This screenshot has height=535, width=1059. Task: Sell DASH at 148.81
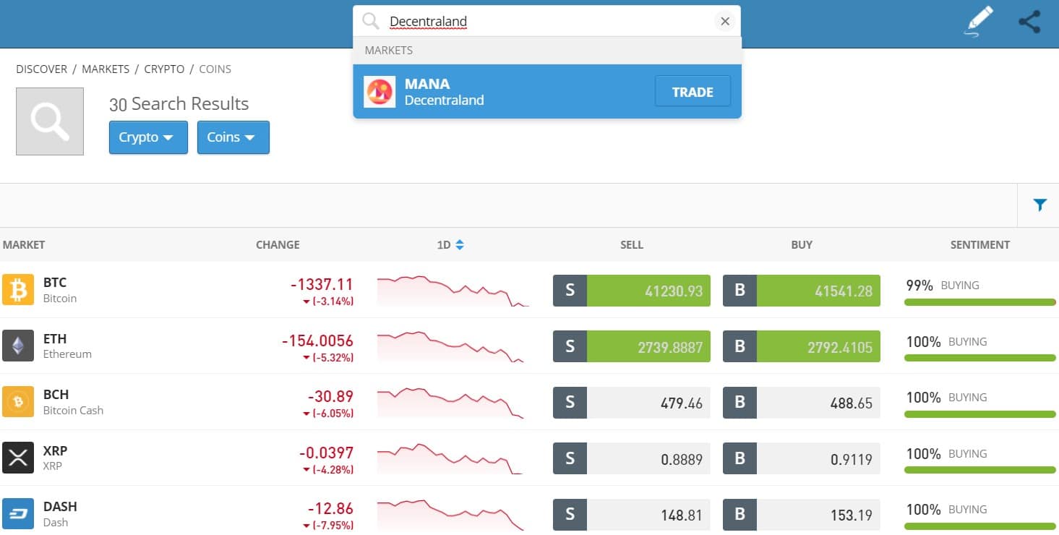pyautogui.click(x=632, y=515)
